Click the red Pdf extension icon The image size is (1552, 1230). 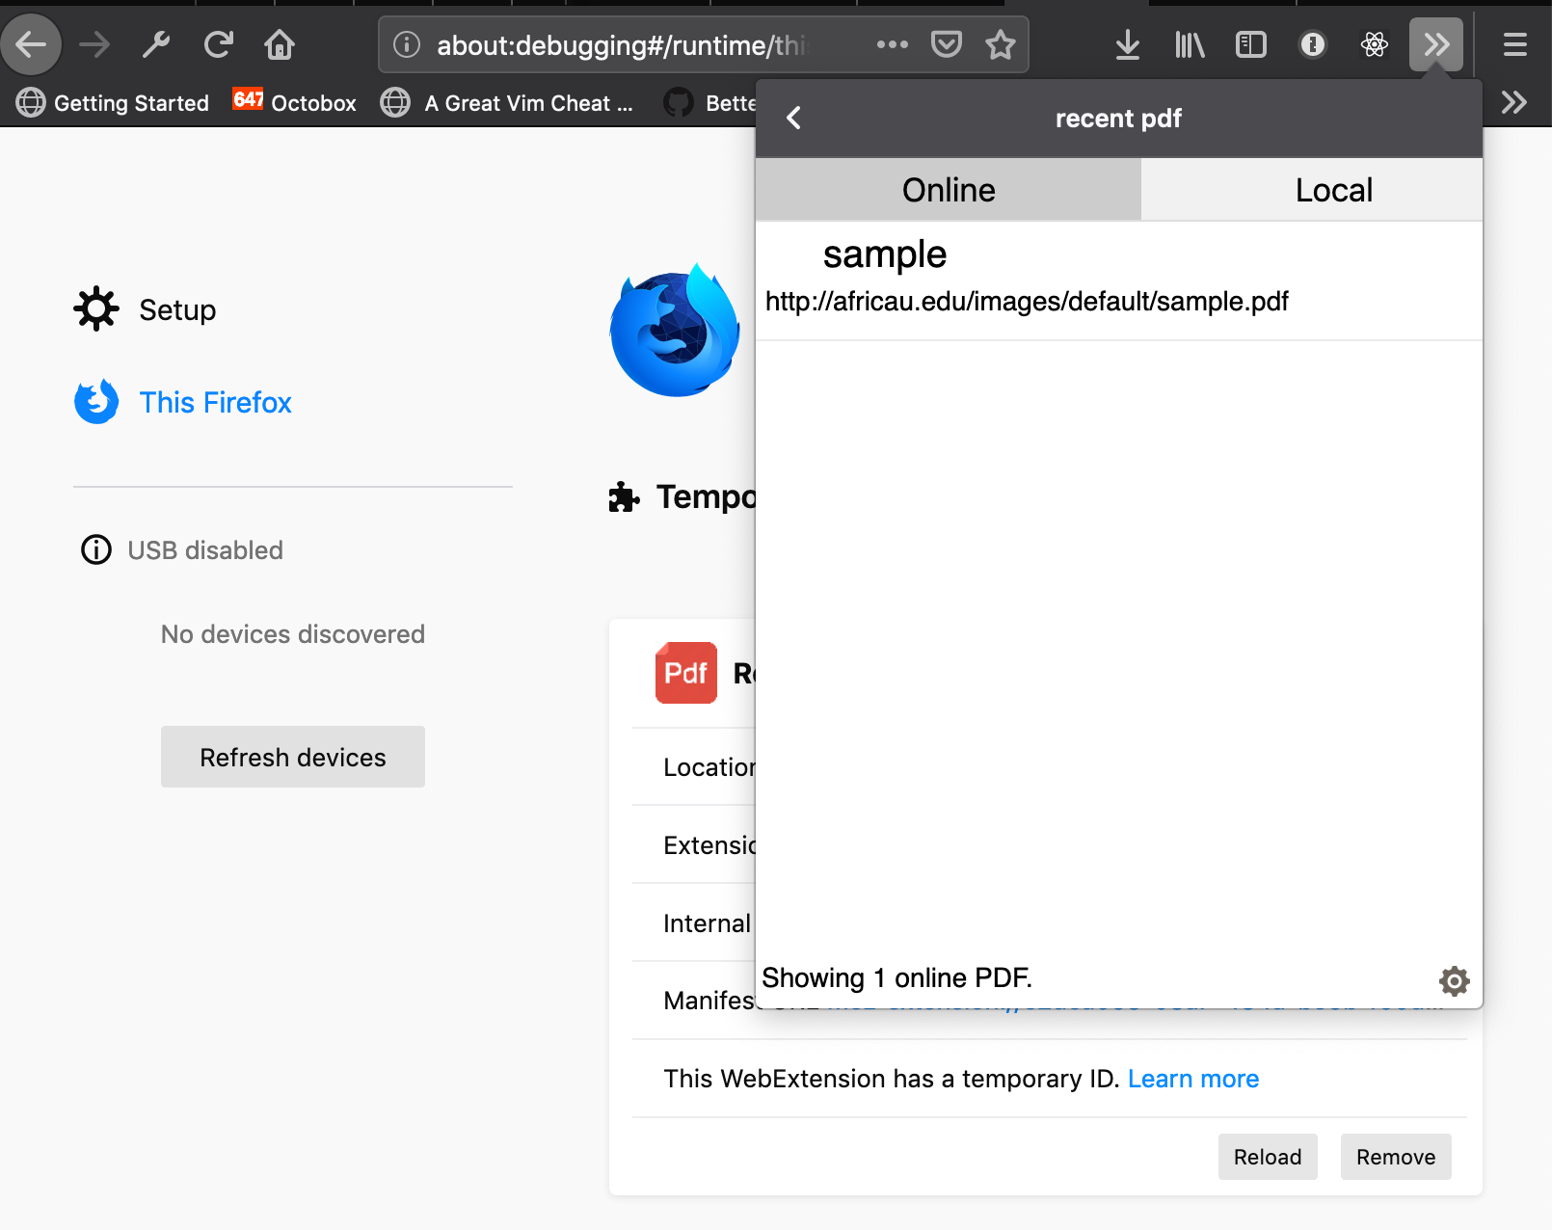tap(686, 673)
